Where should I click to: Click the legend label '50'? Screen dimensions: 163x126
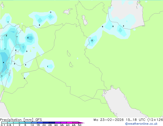[79, 125]
